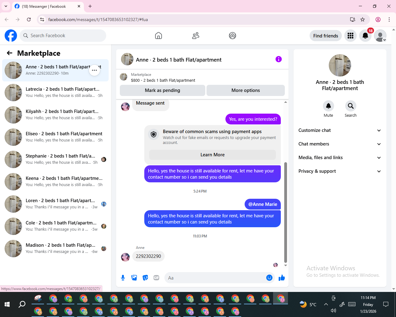Expand Media, files and links section
Screen dimensions: 396x317
tap(340, 158)
